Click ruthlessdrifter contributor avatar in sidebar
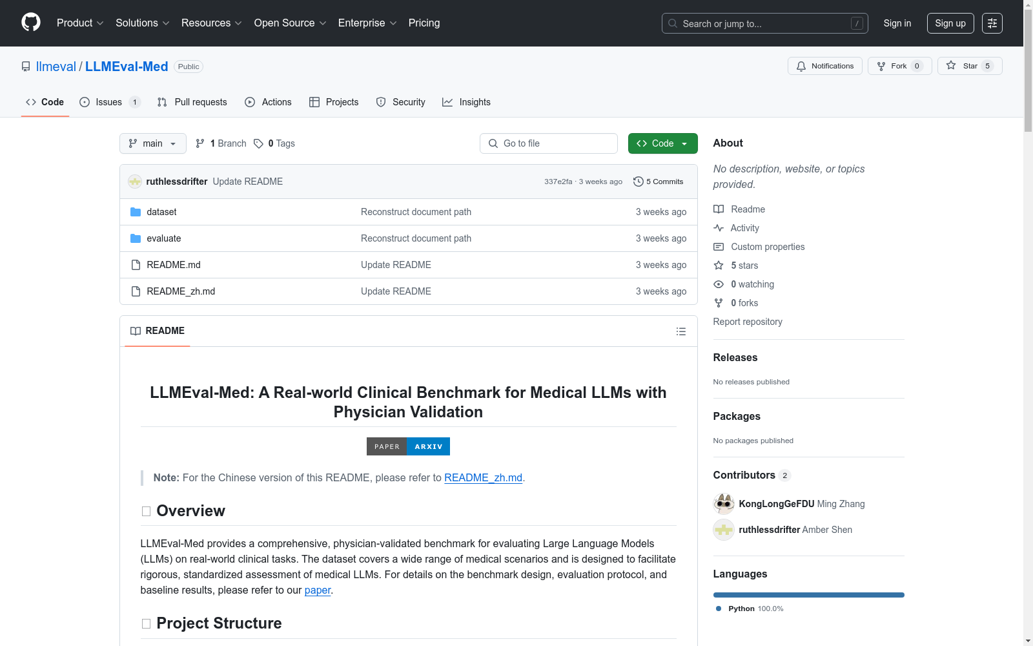 click(x=724, y=530)
